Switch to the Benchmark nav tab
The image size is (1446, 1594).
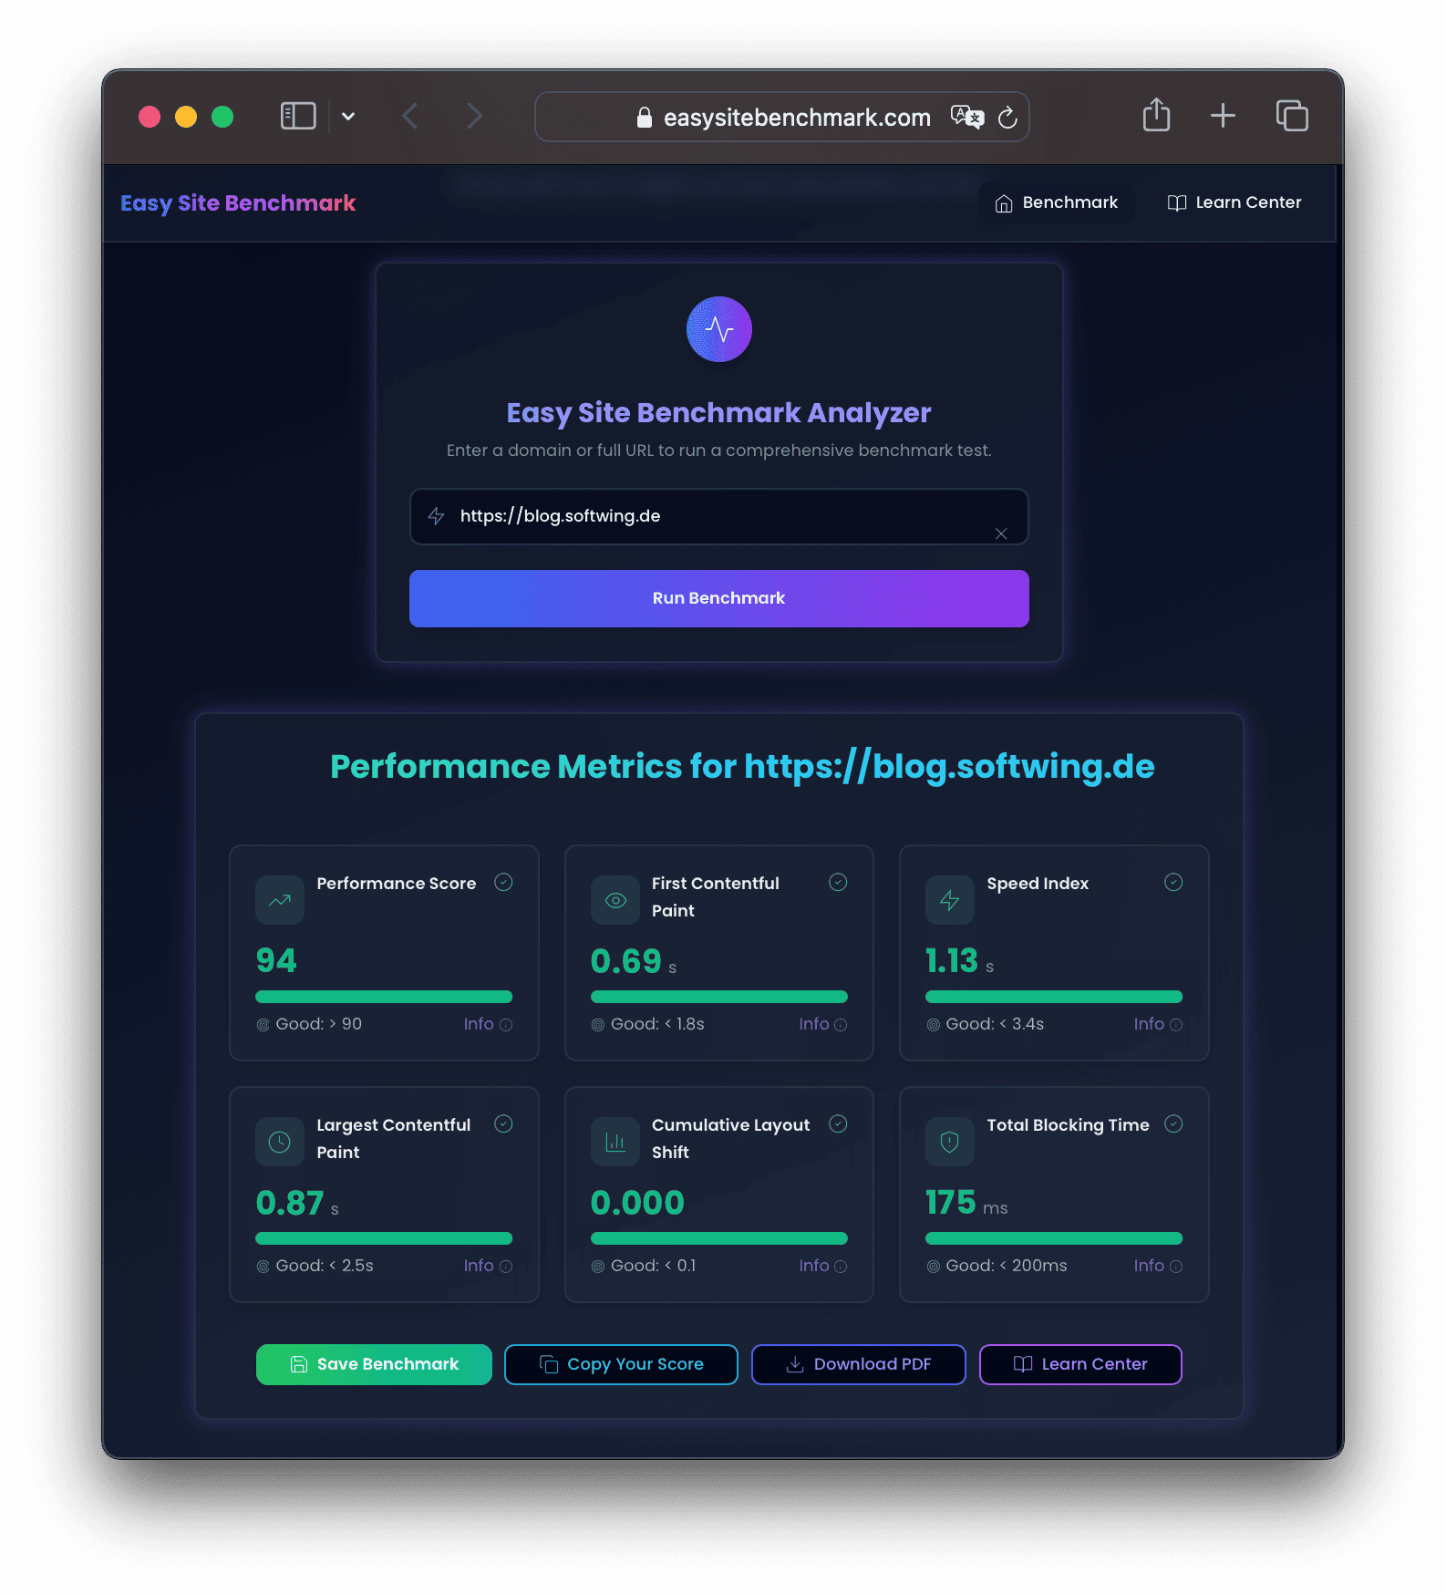(1057, 202)
